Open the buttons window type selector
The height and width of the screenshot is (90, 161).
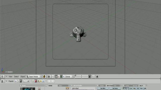(x=3, y=81)
